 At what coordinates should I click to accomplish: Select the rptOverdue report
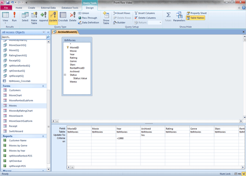tap(15, 161)
